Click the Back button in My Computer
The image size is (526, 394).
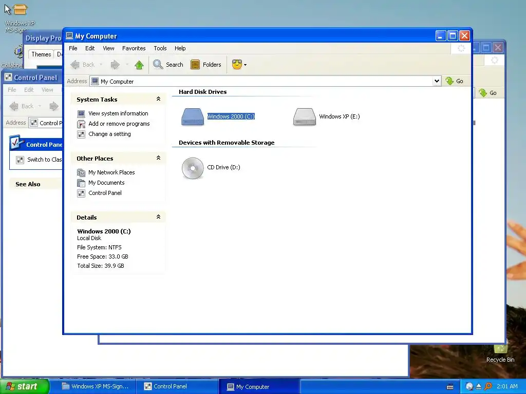[83, 65]
